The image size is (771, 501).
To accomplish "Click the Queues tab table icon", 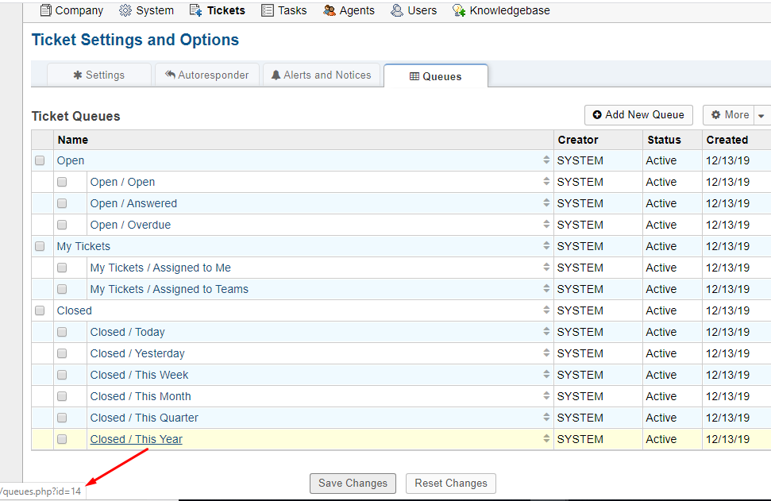I will [414, 76].
